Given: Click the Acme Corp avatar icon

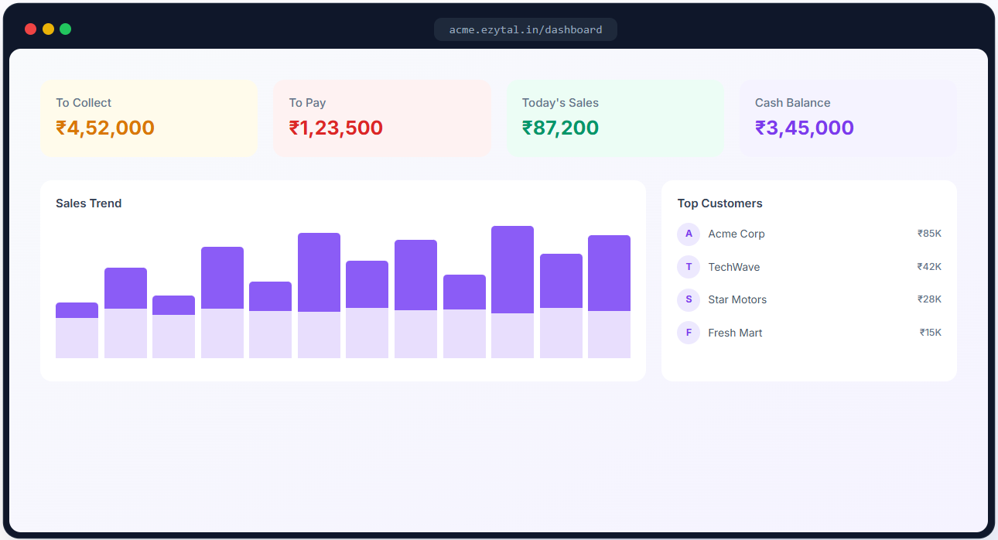Looking at the screenshot, I should [x=689, y=234].
